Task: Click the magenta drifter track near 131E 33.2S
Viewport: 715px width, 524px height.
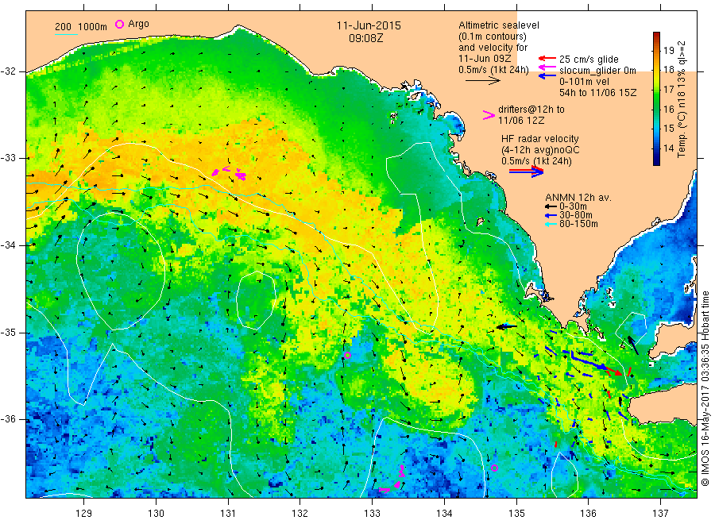Action: point(229,173)
